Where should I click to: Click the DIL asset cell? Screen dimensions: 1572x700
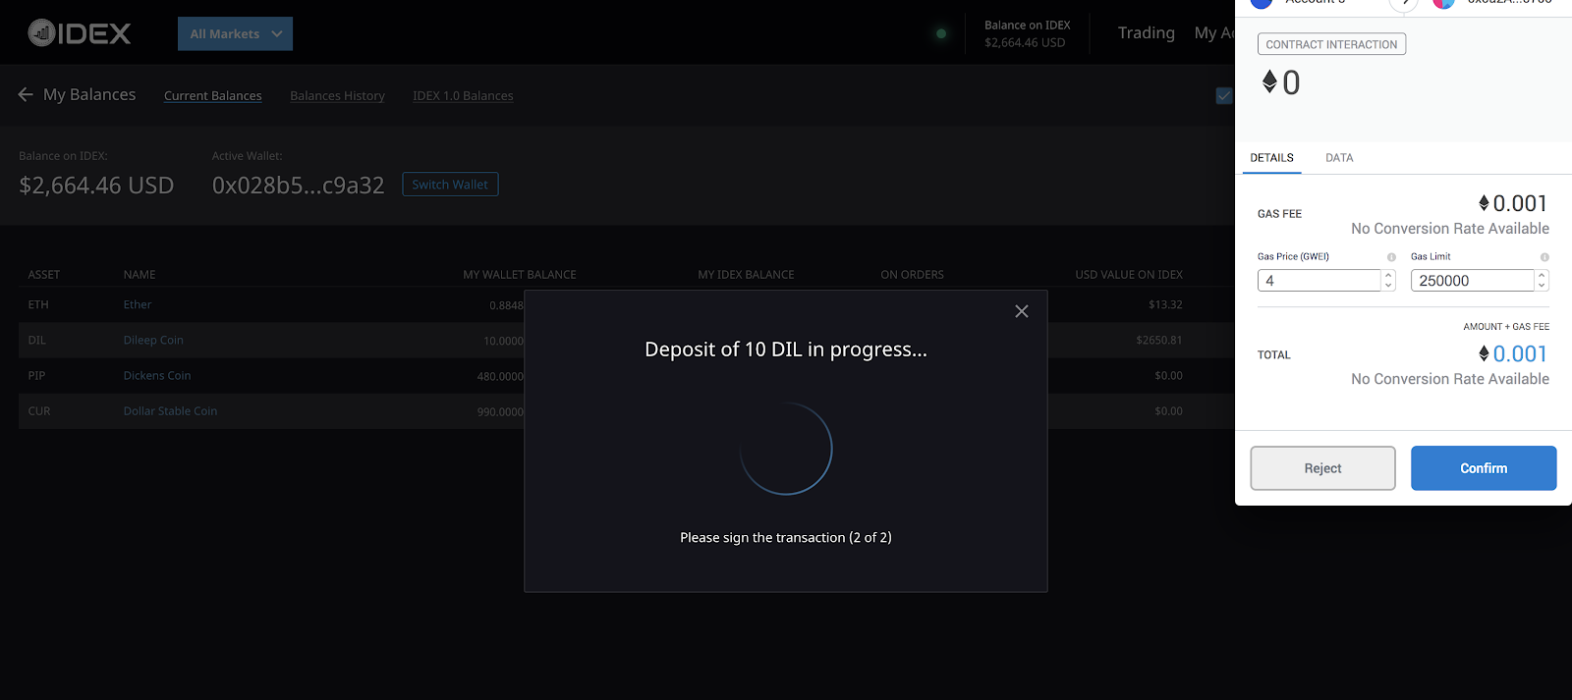pyautogui.click(x=36, y=340)
